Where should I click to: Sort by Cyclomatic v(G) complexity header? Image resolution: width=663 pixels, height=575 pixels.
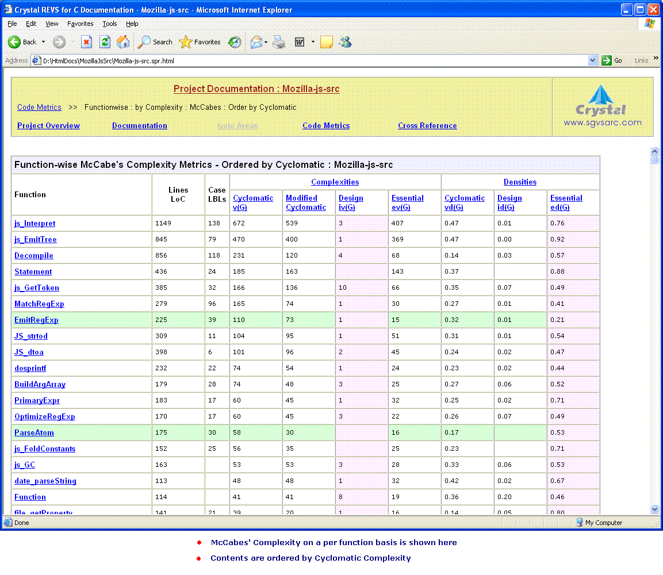point(253,202)
